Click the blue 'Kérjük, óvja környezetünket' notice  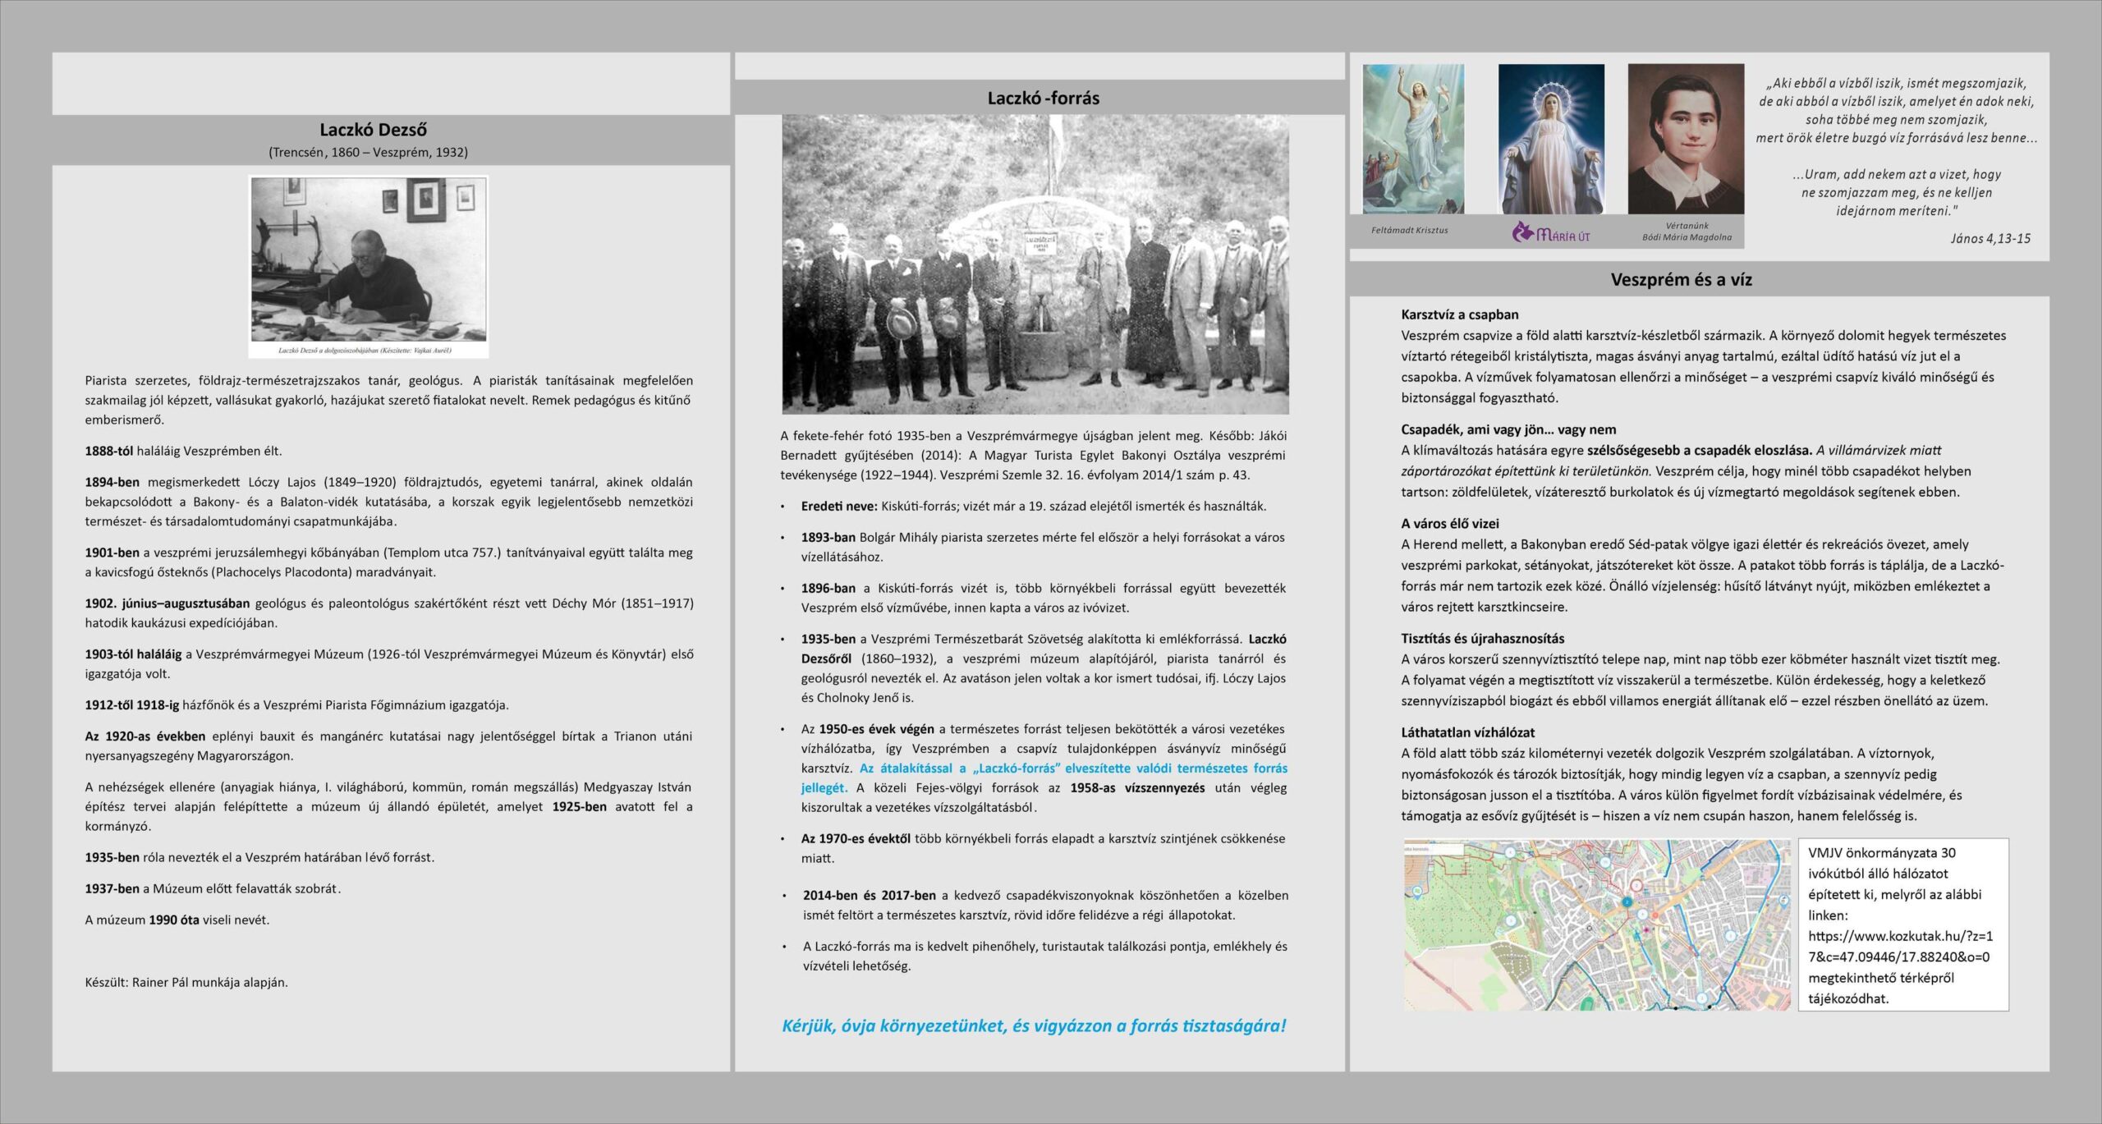(1034, 1025)
